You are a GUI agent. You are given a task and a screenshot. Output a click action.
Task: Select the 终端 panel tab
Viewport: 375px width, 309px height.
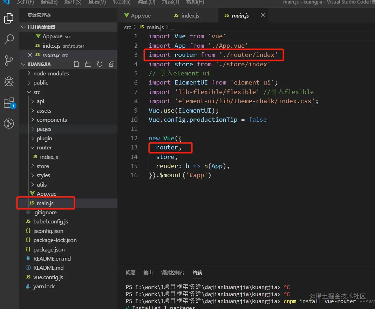point(197,273)
